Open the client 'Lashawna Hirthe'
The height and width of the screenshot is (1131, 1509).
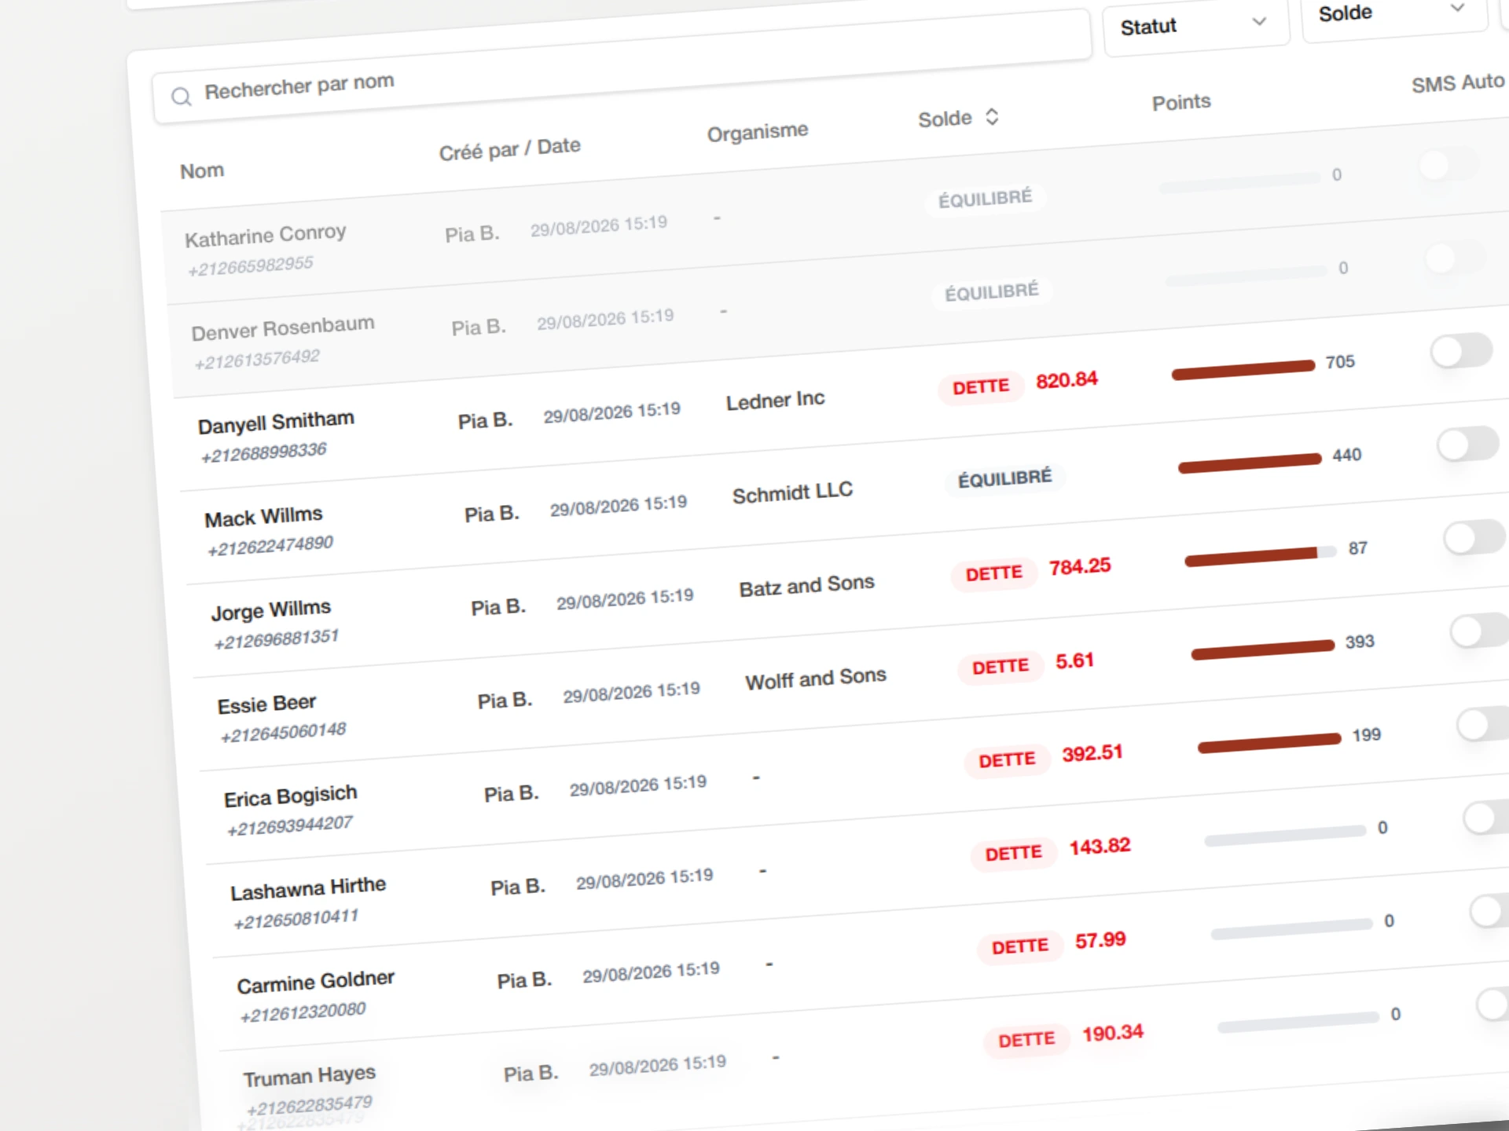(x=308, y=889)
